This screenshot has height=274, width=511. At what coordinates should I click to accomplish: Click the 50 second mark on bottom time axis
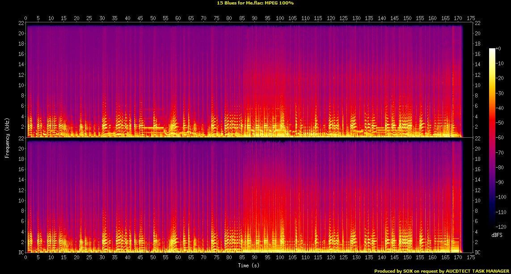(153, 258)
